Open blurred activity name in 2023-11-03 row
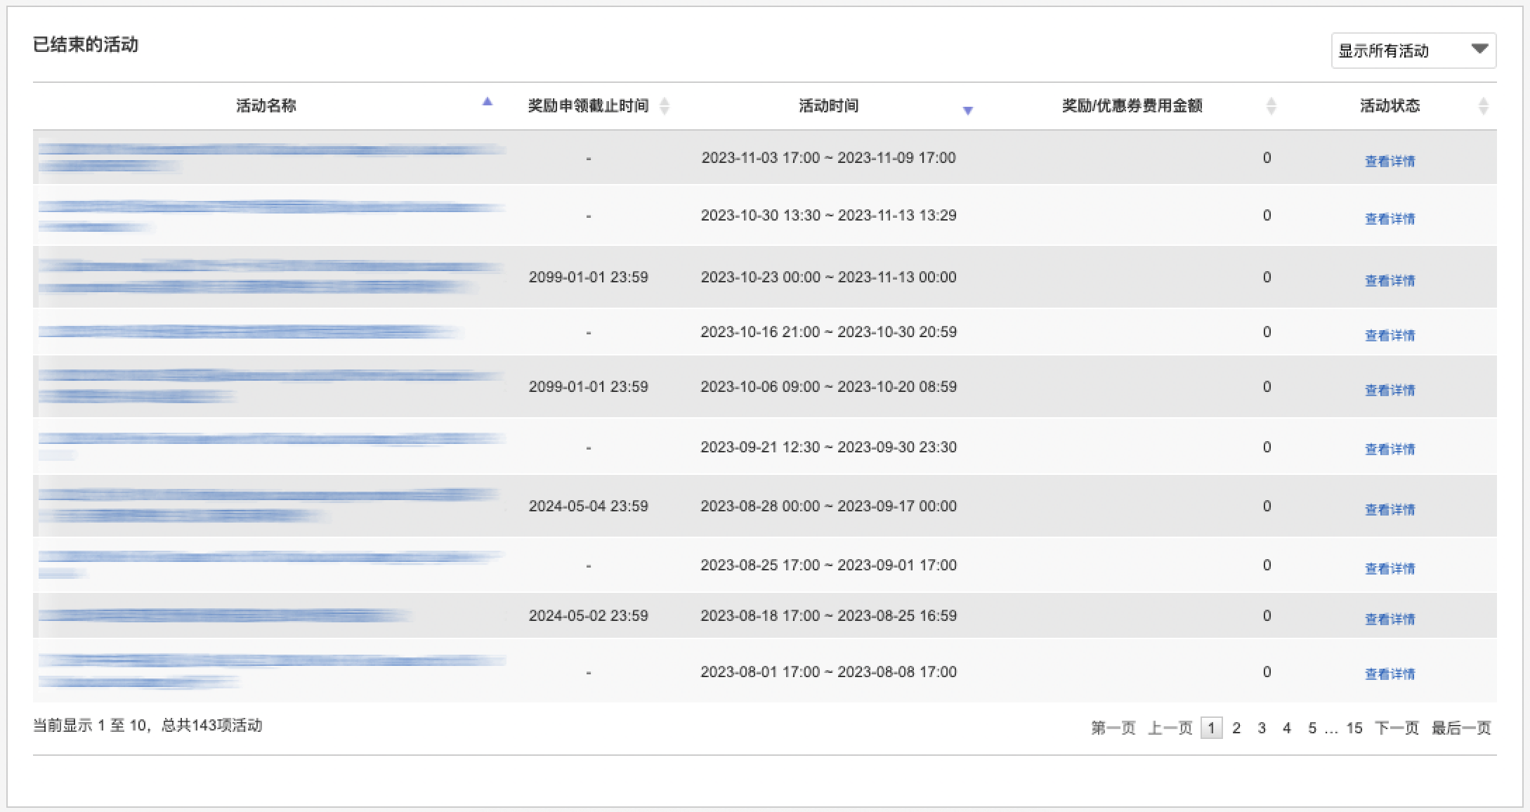 click(273, 157)
